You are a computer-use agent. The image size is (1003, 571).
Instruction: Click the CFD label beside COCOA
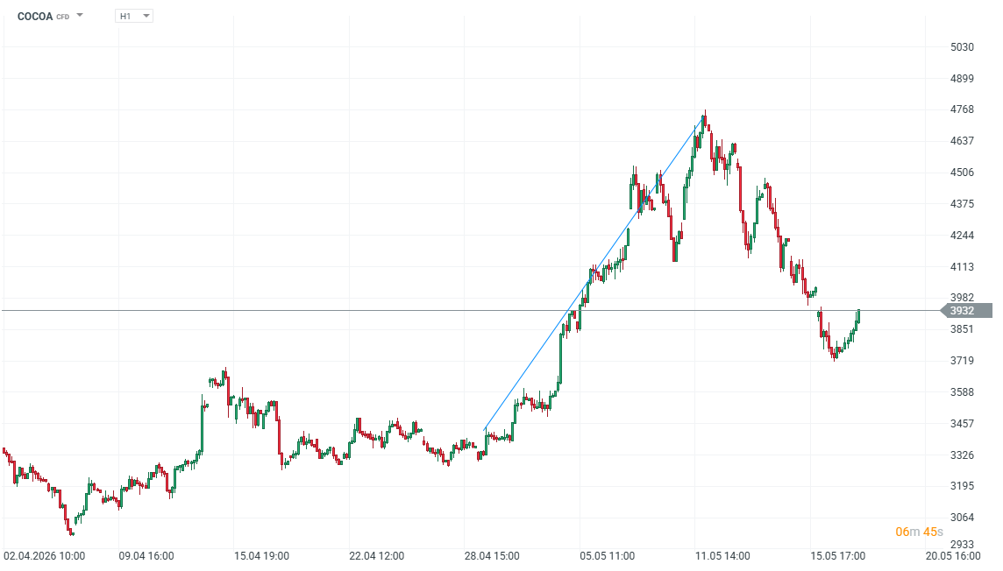point(63,18)
